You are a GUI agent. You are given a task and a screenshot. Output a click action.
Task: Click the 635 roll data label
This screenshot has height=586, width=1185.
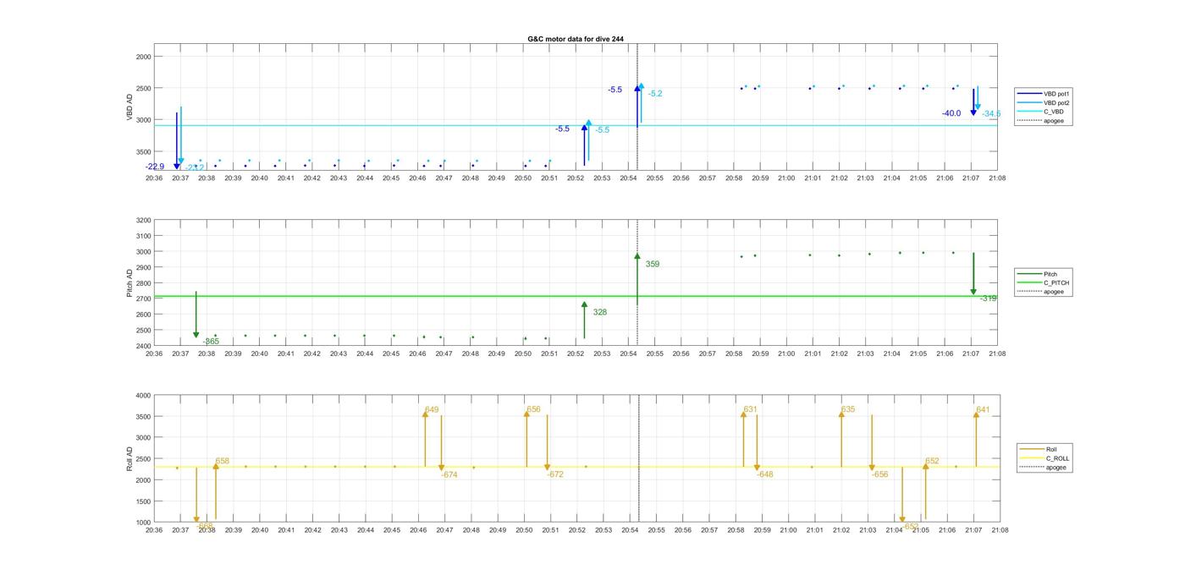[x=848, y=409]
